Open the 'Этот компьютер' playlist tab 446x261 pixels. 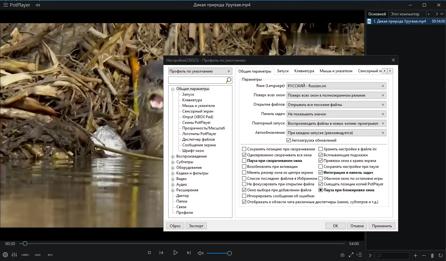pyautogui.click(x=405, y=14)
